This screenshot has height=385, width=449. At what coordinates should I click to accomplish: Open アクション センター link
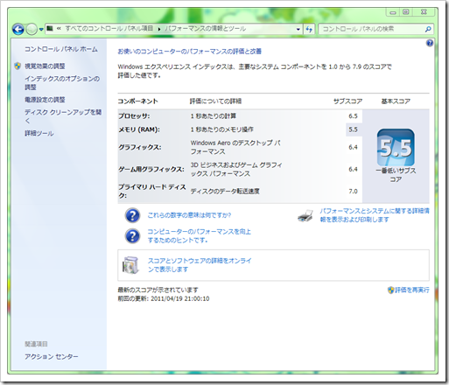pos(52,356)
